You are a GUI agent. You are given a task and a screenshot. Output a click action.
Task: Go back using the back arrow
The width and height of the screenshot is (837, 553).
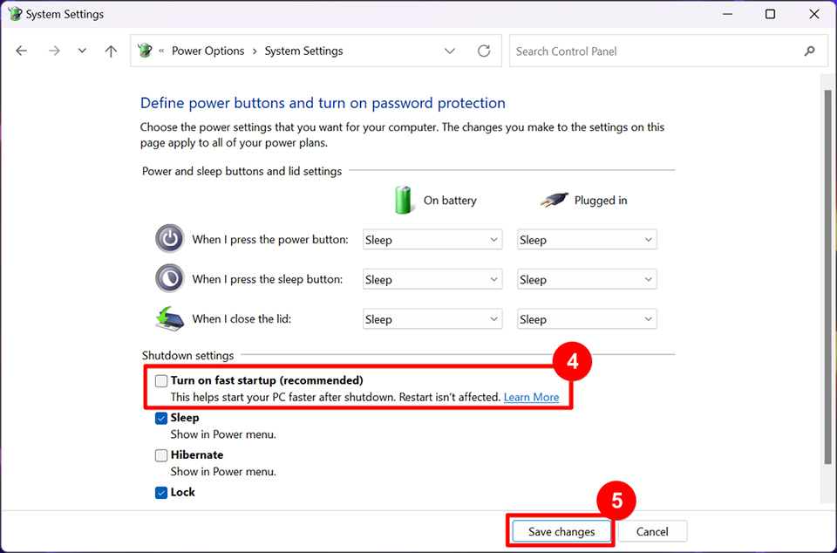[x=21, y=51]
